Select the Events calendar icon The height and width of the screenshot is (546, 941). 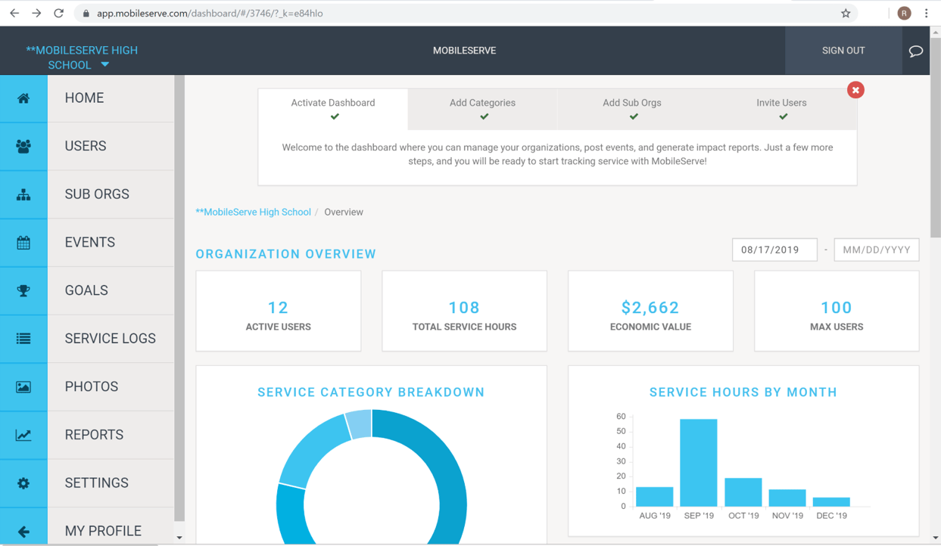click(x=23, y=243)
